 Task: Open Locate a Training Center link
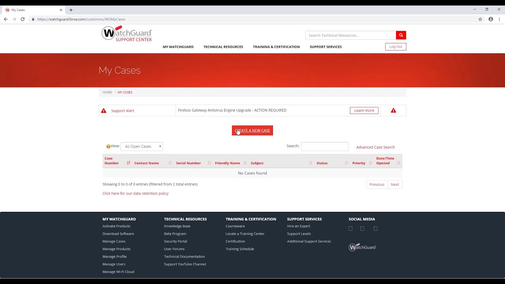245,234
